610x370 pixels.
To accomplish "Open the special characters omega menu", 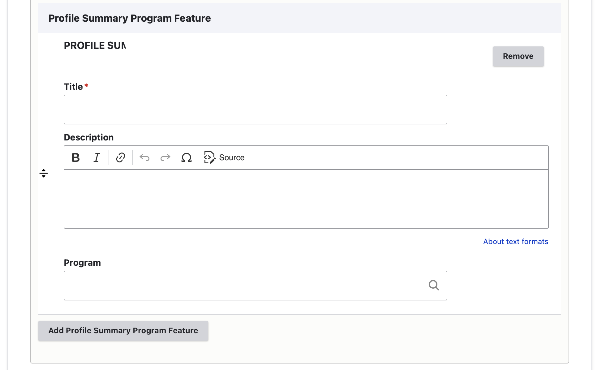I will pos(187,157).
